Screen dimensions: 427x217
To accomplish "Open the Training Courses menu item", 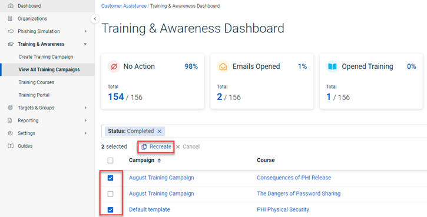I will (36, 82).
